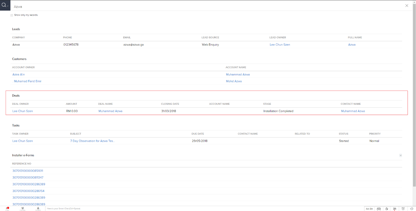Open the Zia notifications icon with red dot
This screenshot has height=211, width=416.
[395, 209]
